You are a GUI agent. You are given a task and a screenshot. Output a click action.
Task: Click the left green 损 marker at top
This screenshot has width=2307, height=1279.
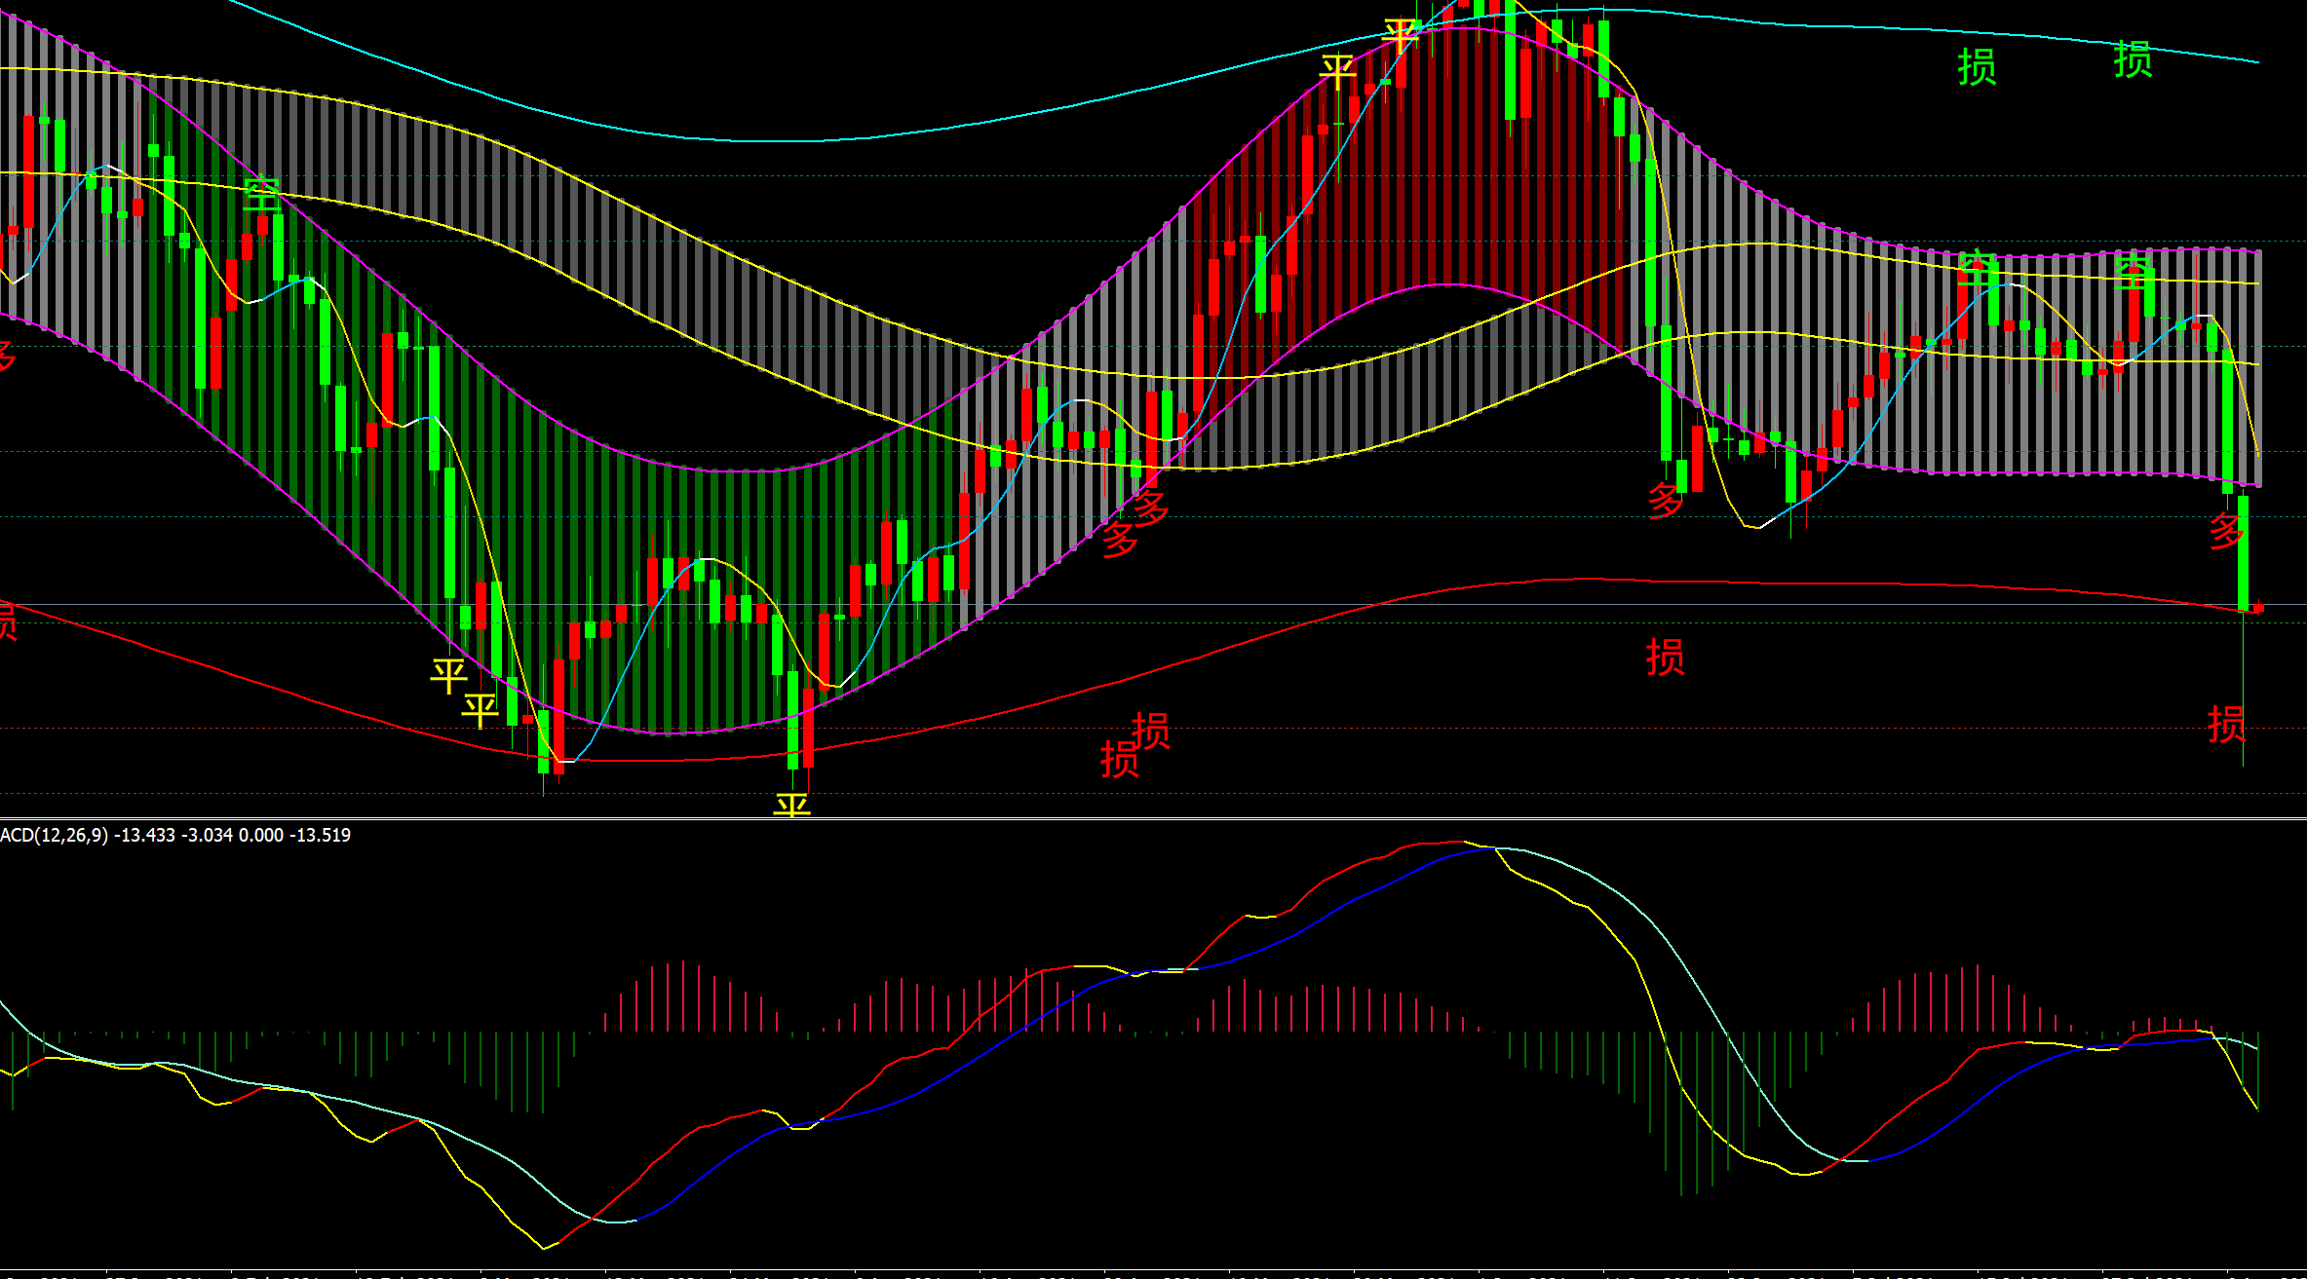click(1977, 67)
